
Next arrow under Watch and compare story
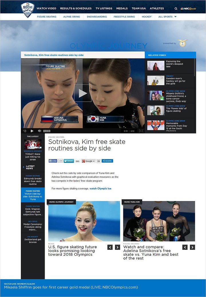coord(192,247)
